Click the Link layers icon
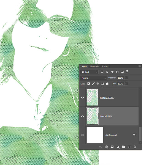 coord(101,147)
